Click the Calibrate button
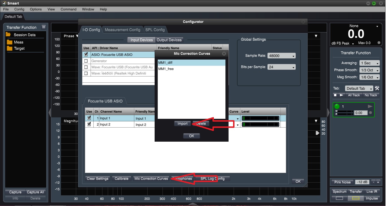 click(122, 179)
